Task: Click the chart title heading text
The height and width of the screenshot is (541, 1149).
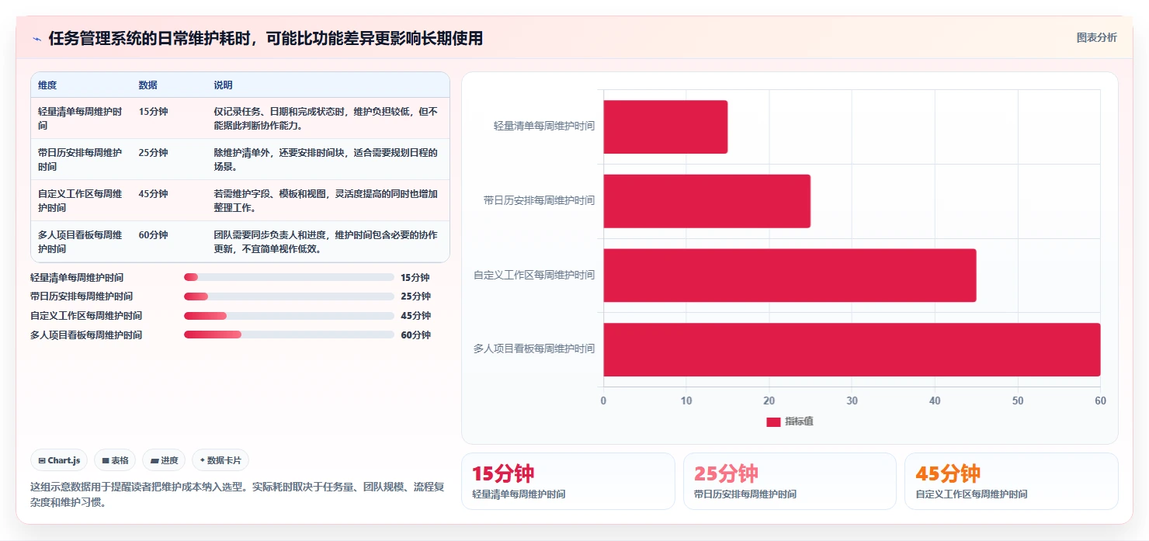Action: click(266, 38)
